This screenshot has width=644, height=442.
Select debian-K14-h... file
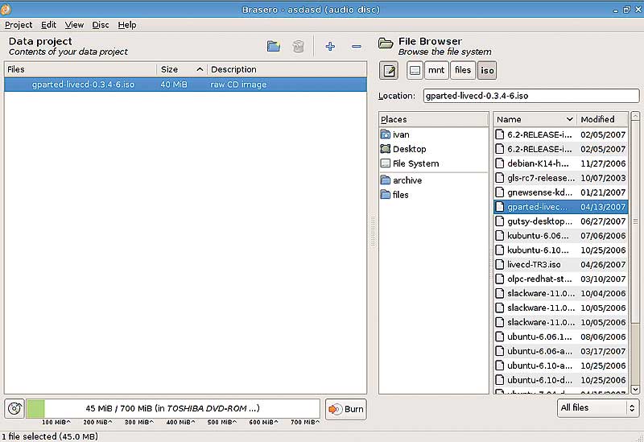point(560,163)
